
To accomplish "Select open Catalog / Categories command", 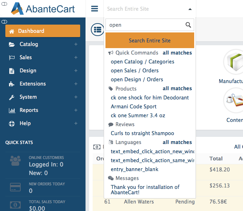I will [x=143, y=62].
